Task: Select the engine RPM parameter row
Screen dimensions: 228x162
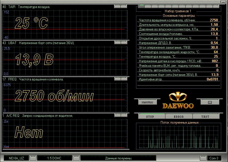Action: 178,20
